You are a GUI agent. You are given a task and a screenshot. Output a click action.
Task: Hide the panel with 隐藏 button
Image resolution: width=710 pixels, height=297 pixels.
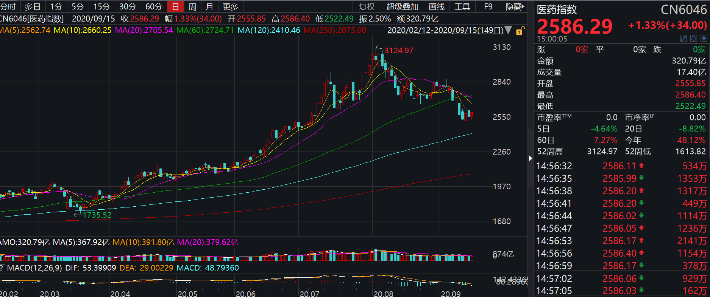(x=515, y=7)
